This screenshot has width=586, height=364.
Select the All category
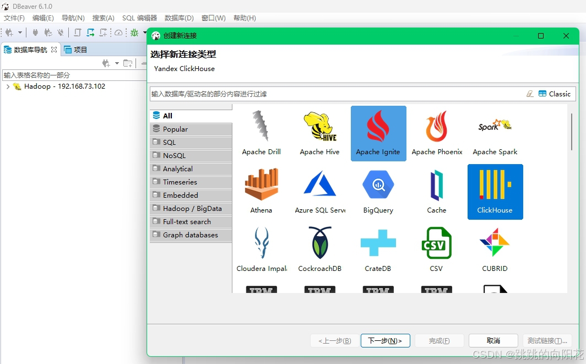pos(191,116)
